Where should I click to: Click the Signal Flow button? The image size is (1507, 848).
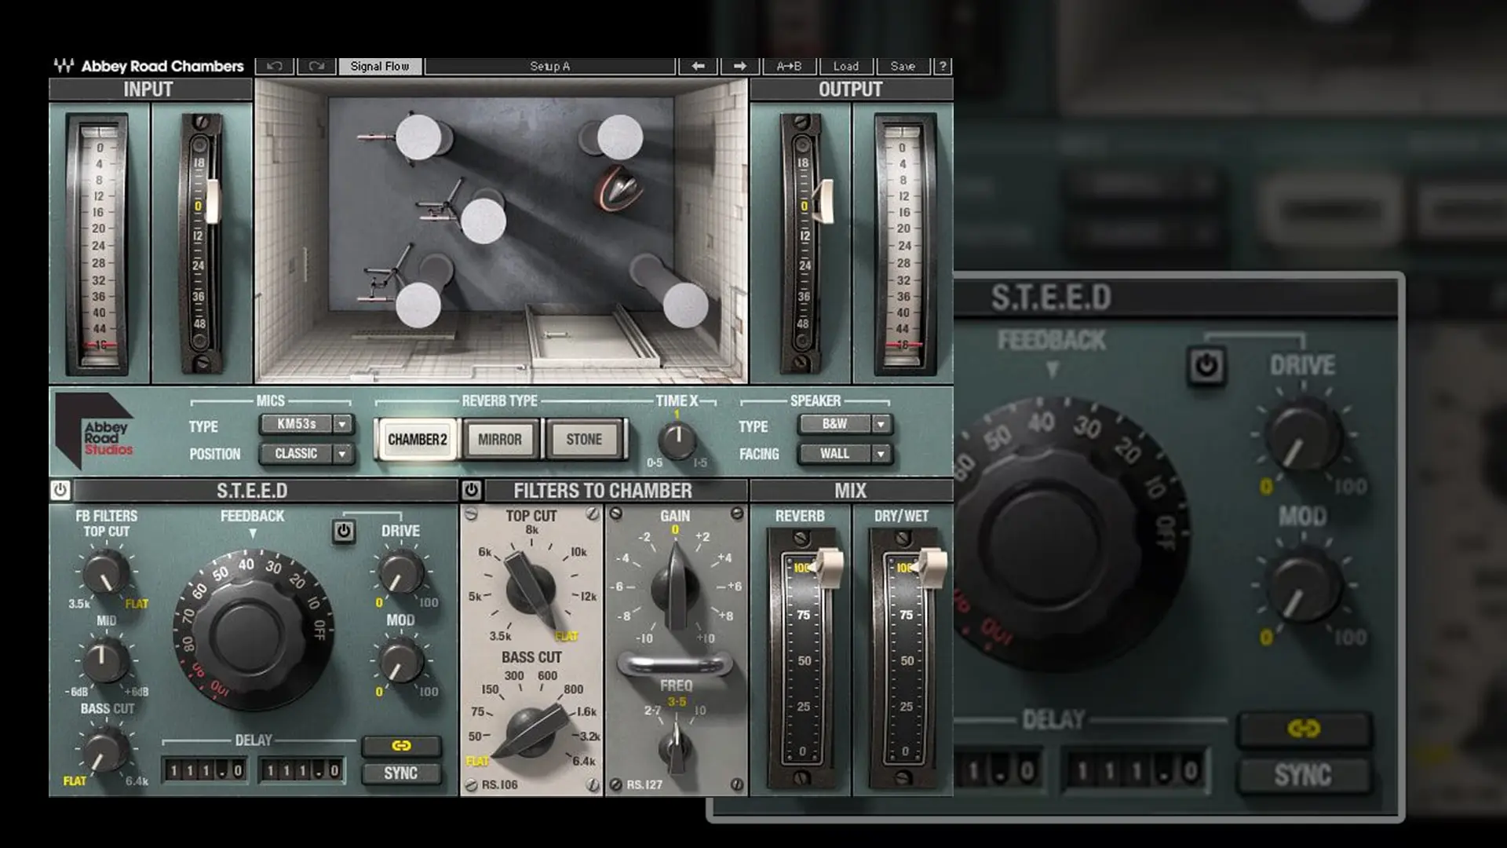pos(380,66)
